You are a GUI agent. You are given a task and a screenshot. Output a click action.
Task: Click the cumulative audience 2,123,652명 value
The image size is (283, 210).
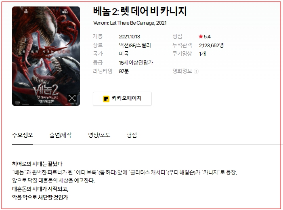point(211,45)
